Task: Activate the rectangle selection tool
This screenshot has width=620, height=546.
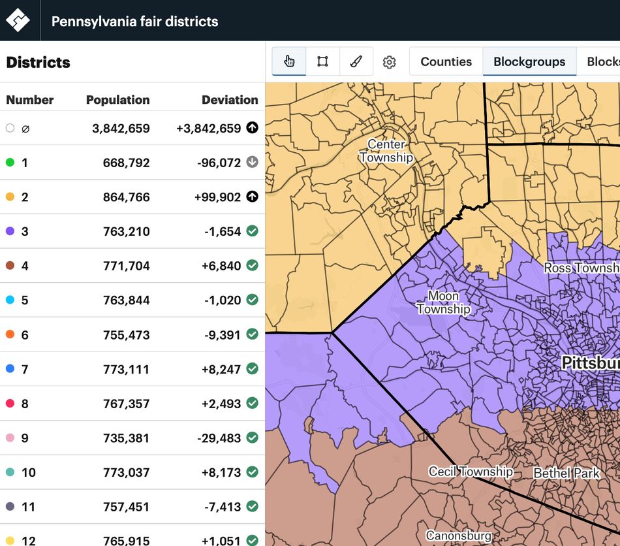Action: 322,61
